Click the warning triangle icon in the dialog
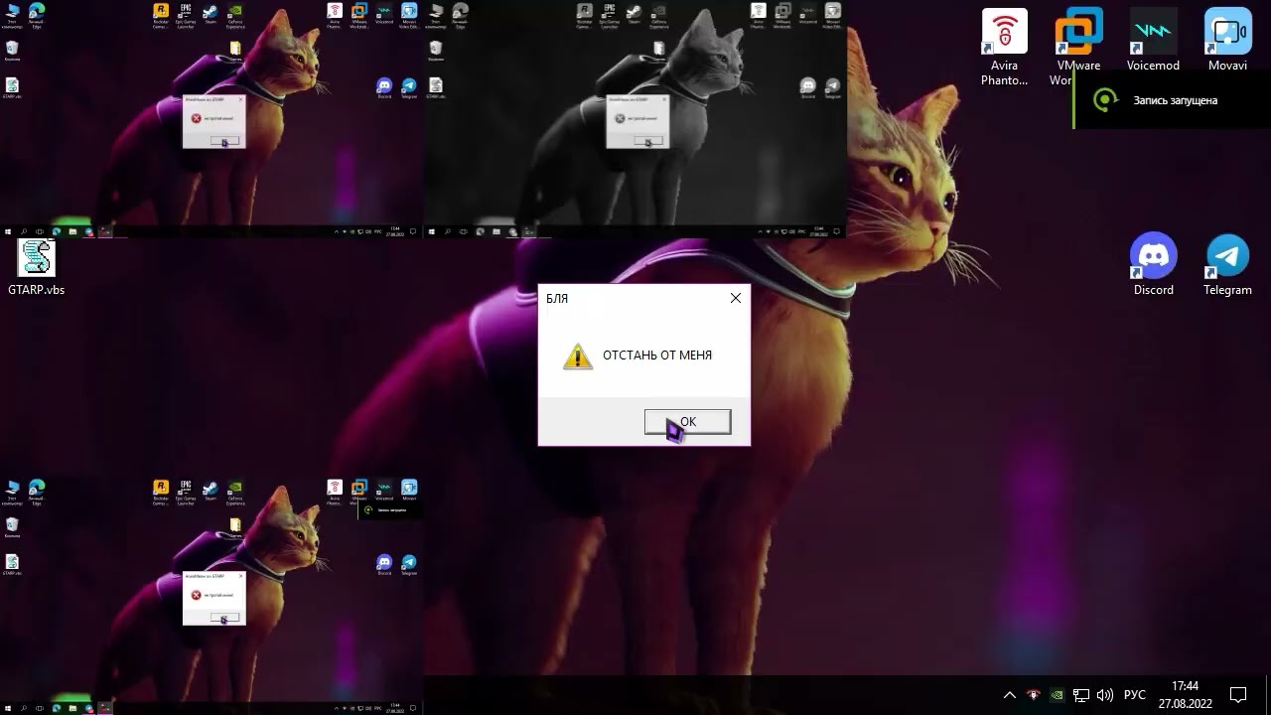 [577, 357]
